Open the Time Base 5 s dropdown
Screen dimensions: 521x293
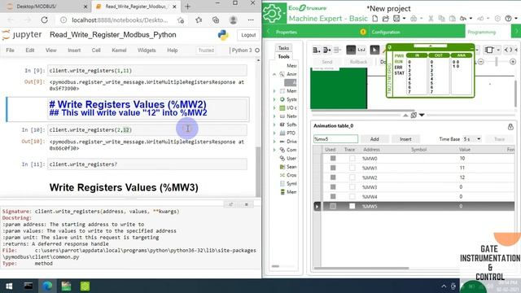click(x=472, y=139)
